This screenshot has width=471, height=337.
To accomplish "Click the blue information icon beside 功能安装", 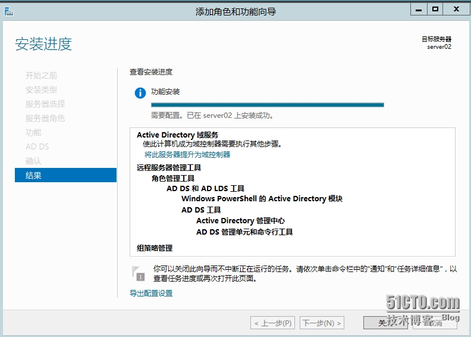I will pyautogui.click(x=140, y=93).
